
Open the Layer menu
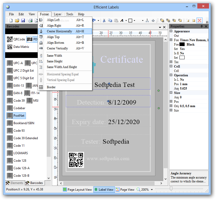pyautogui.click(x=58, y=14)
